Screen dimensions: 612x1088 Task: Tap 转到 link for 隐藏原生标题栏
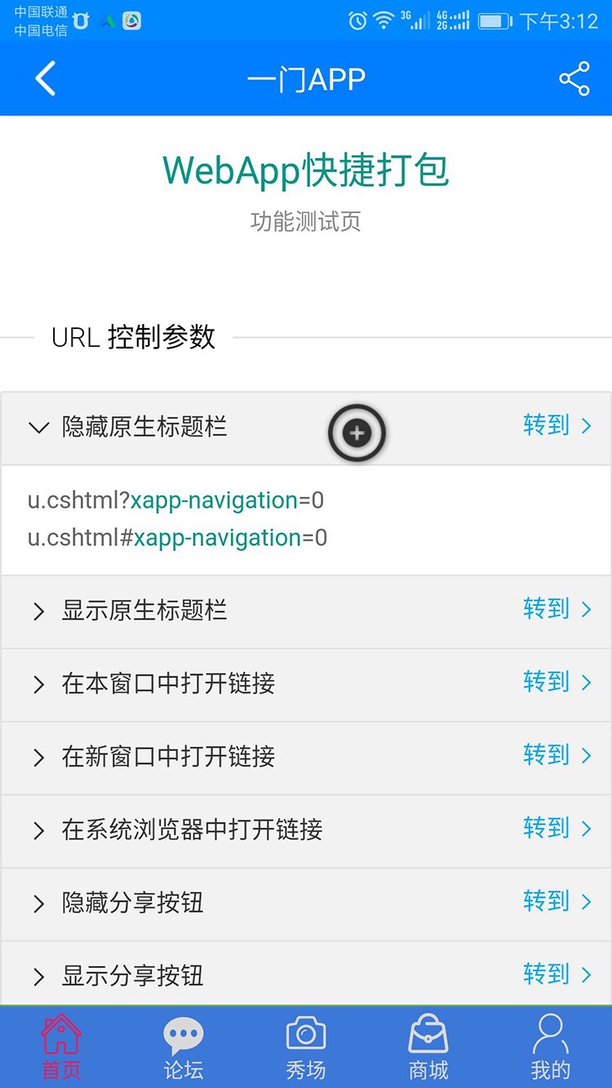click(557, 425)
